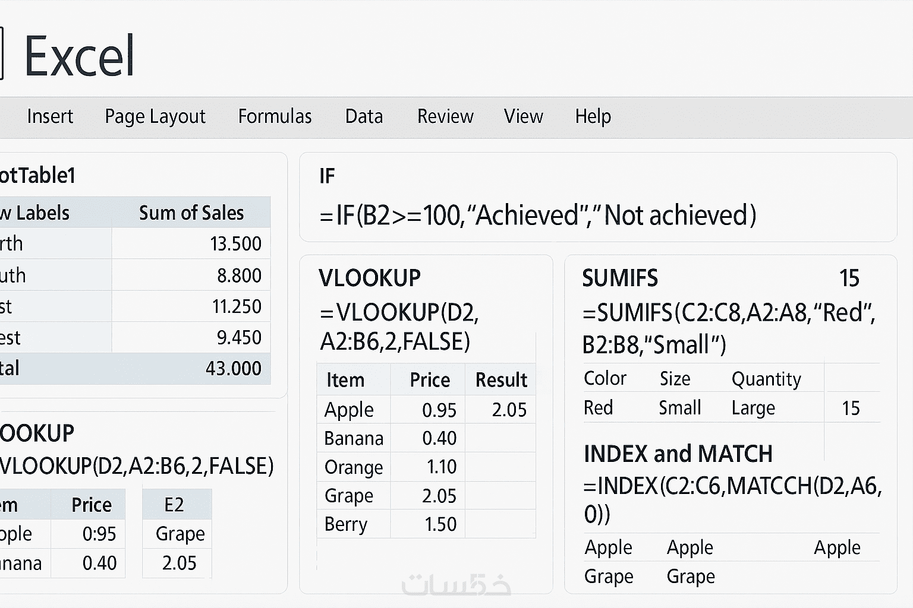
Task: Click the SUMIFS formula text
Action: (x=728, y=328)
